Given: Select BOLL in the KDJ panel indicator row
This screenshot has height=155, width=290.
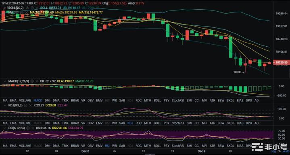Looking at the screenshot, I should coord(157,123).
